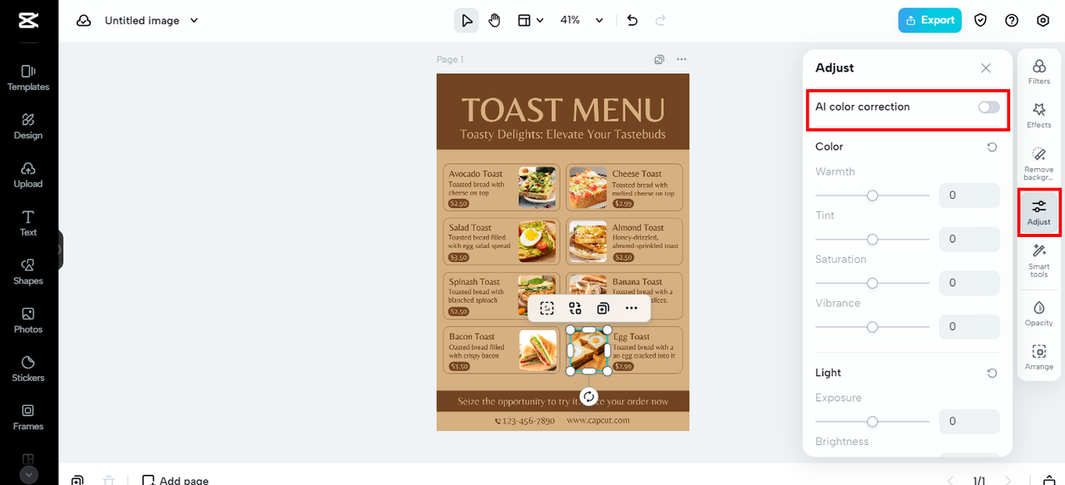Expand the Untitled image name dropdown
Screen dimensions: 1065x485
(195, 21)
